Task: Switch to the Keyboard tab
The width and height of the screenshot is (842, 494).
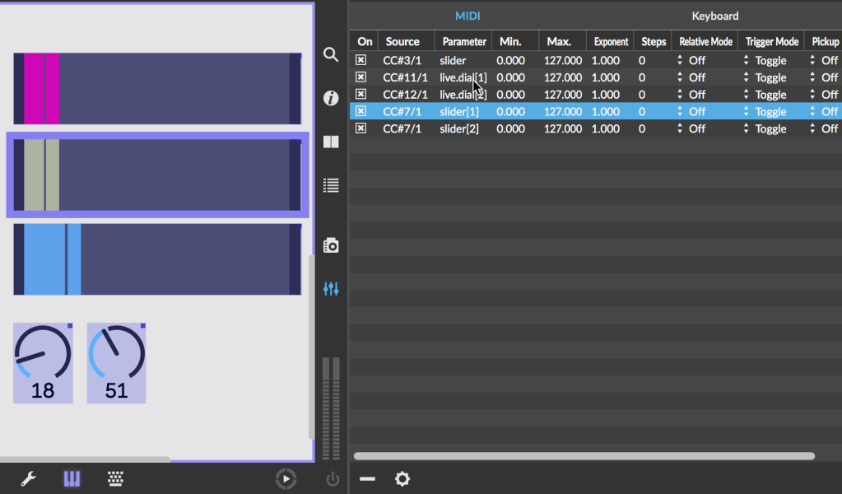Action: (714, 16)
